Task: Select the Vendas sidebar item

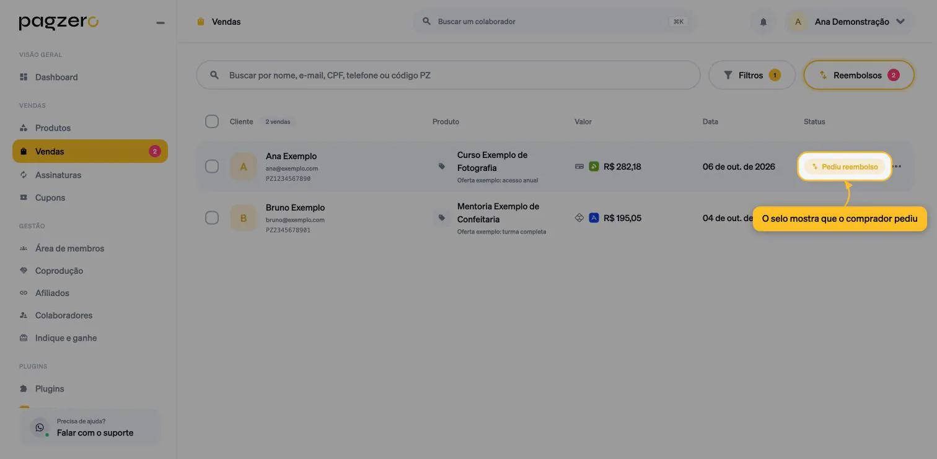Action: [90, 151]
